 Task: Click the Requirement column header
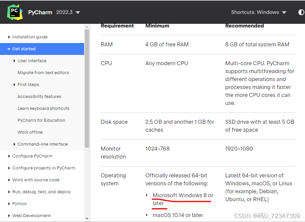117,26
